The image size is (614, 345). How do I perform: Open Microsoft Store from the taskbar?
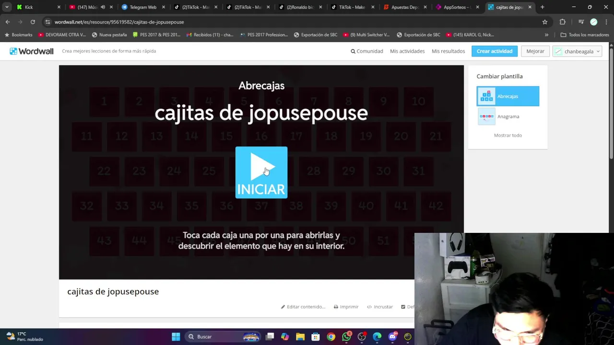315,336
